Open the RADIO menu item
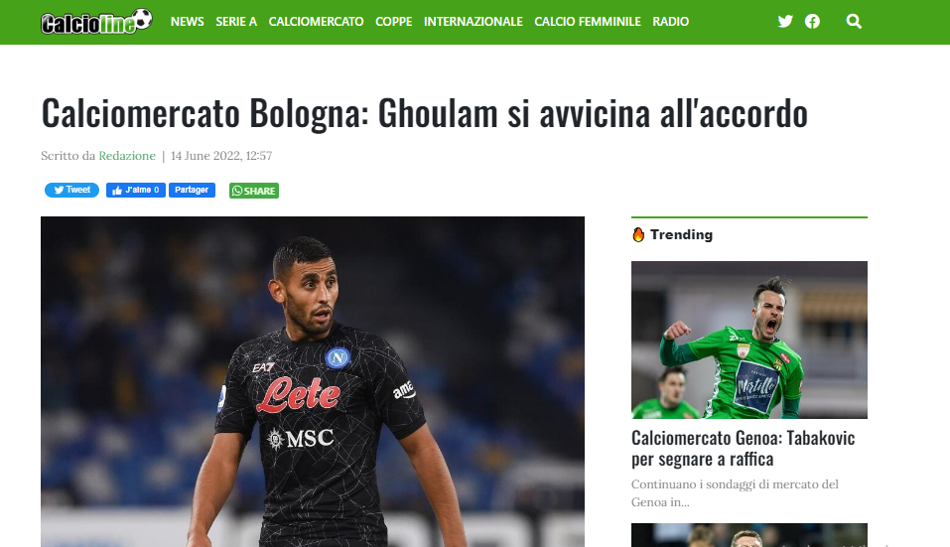 pos(671,22)
